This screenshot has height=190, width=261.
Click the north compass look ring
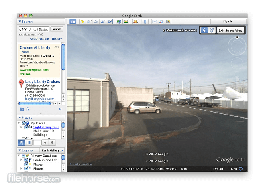point(237,46)
